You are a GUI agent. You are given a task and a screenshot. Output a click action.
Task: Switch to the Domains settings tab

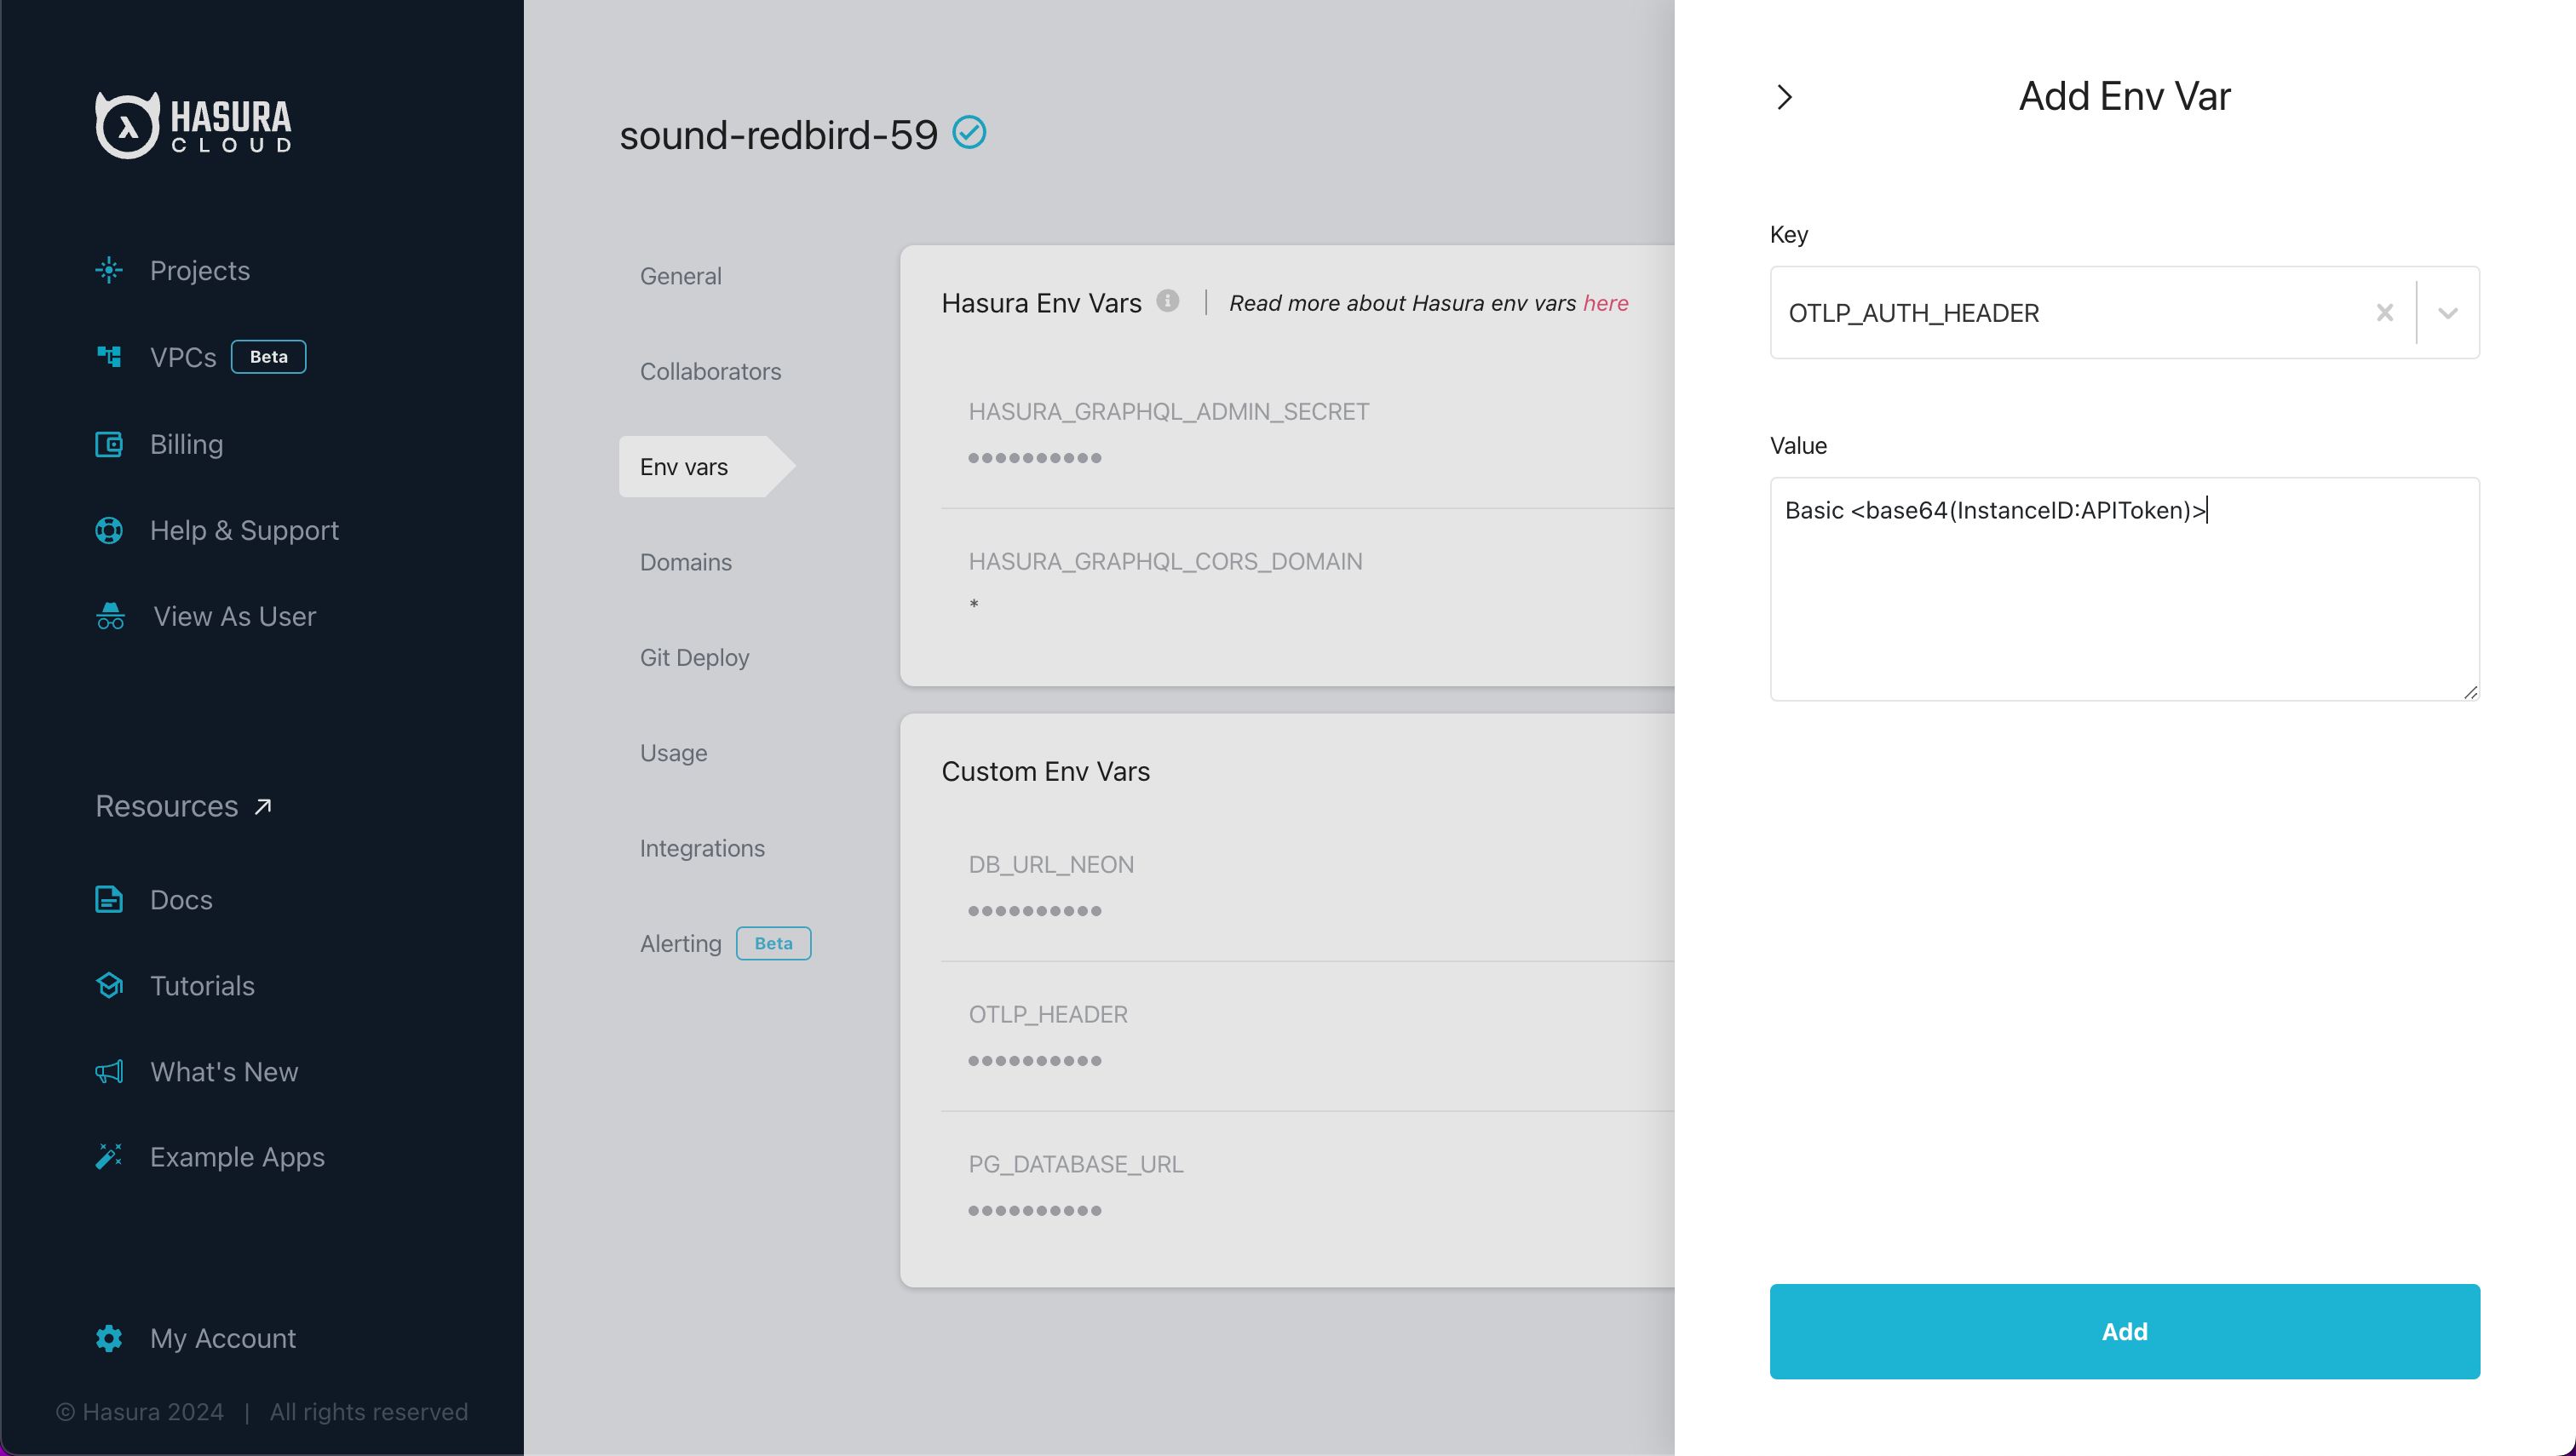[685, 562]
